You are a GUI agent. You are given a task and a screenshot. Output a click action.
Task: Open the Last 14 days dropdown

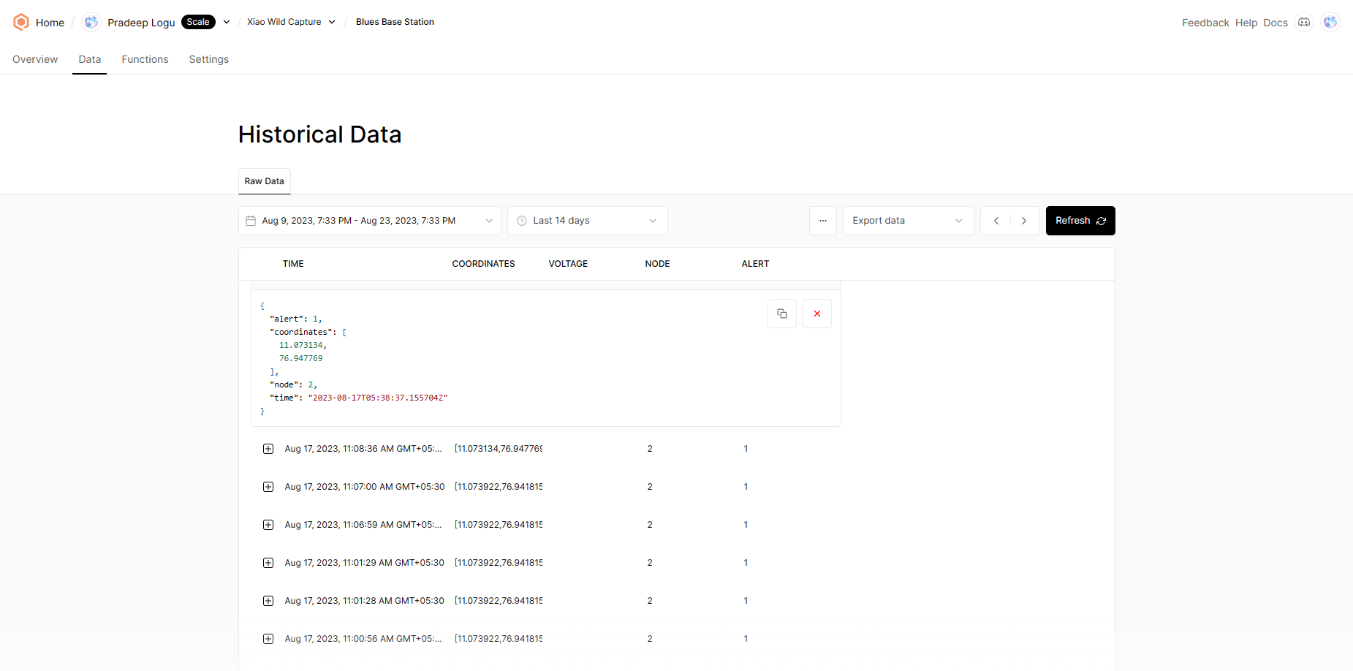pyautogui.click(x=588, y=221)
